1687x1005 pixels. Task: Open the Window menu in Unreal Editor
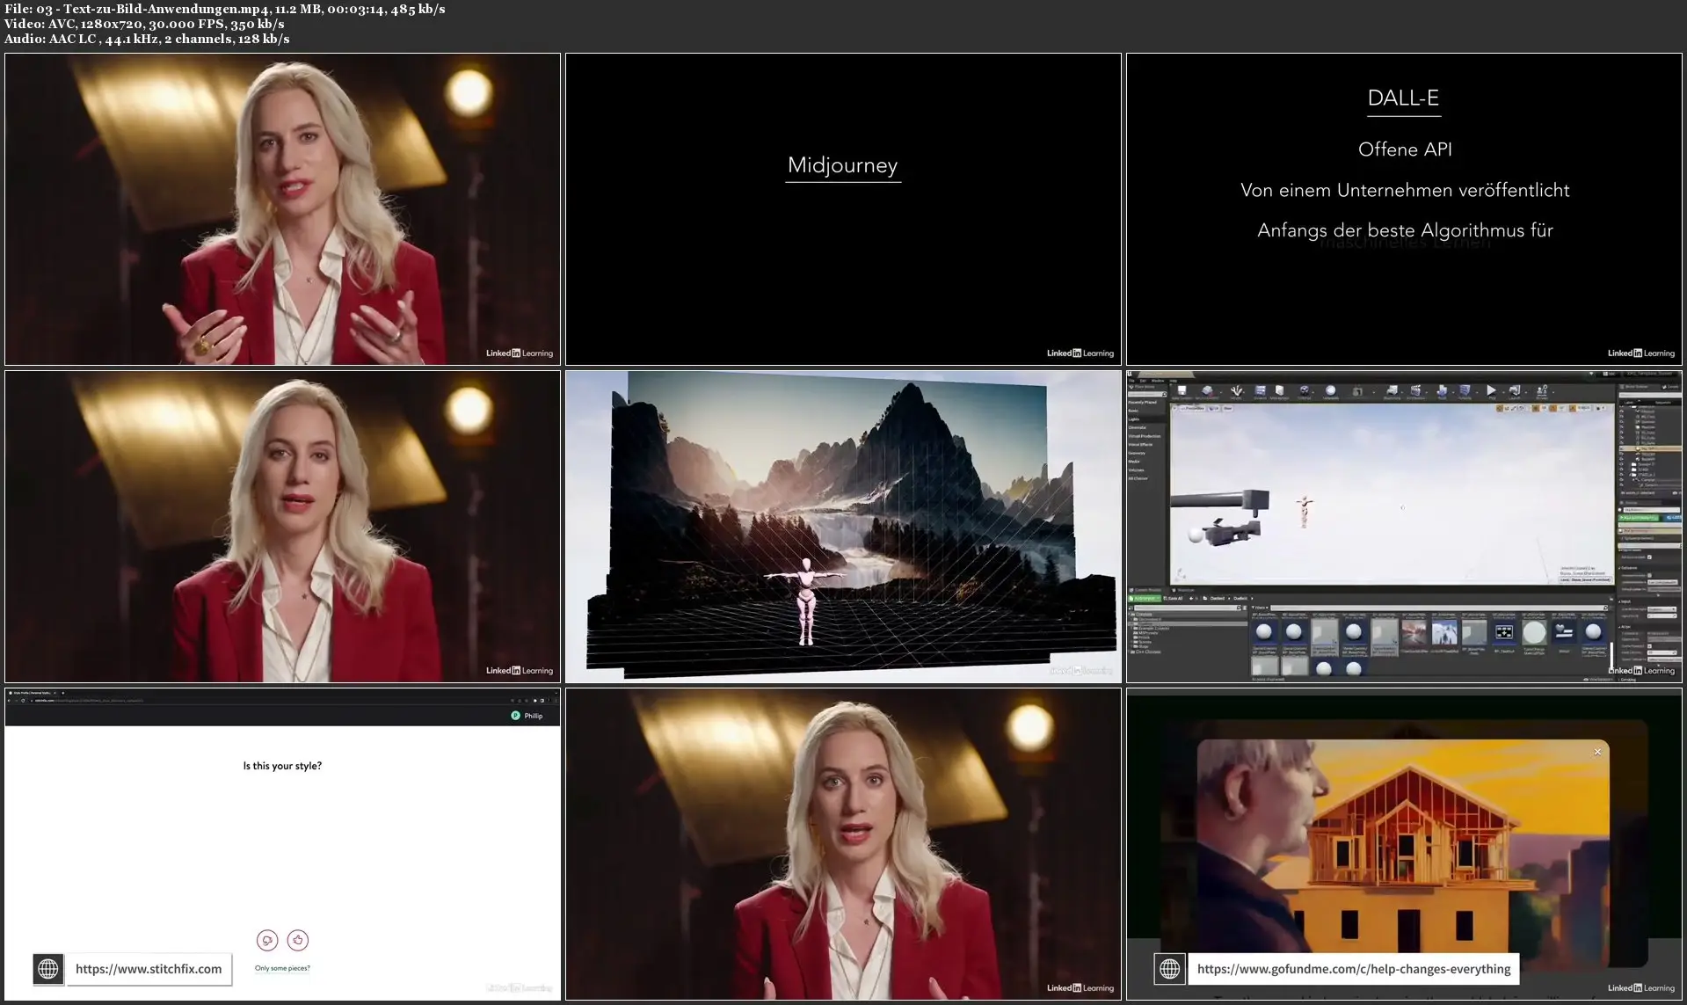click(x=1158, y=381)
